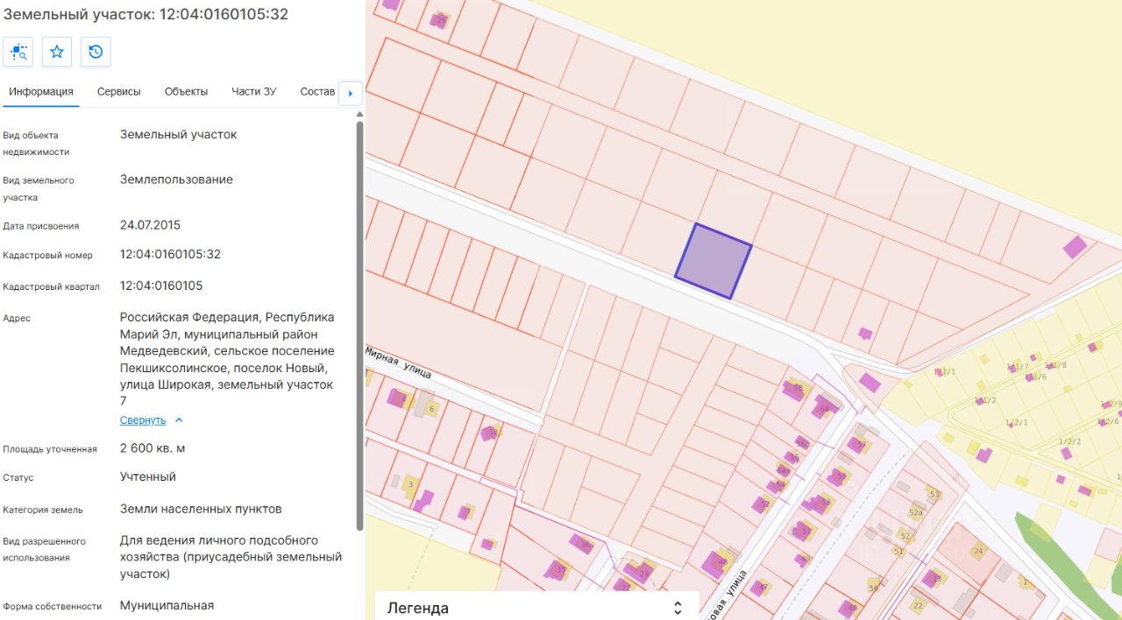Open the history clock icon
This screenshot has width=1122, height=620.
coord(96,52)
